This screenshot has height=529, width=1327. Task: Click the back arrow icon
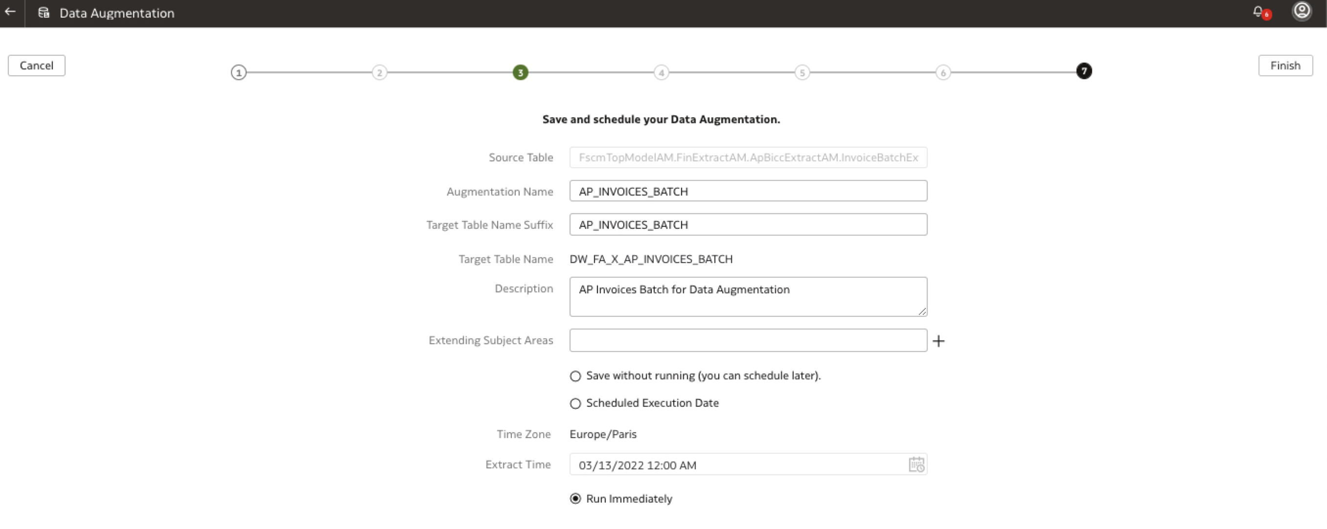point(10,12)
